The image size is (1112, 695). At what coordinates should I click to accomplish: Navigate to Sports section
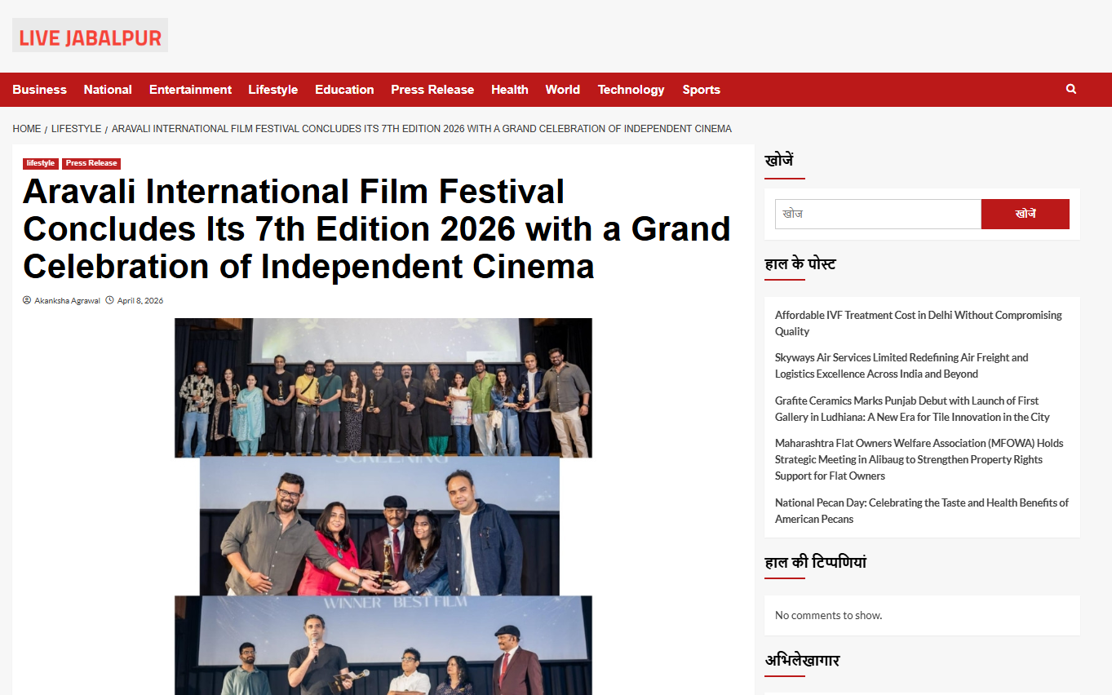701,90
